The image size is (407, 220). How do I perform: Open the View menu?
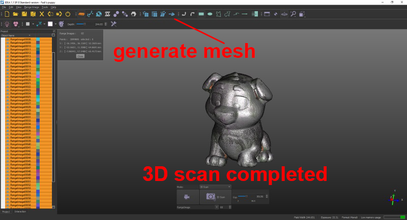tap(19, 7)
